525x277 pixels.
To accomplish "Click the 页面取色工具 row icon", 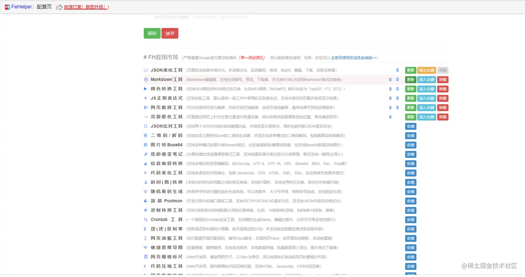I will coord(146,117).
